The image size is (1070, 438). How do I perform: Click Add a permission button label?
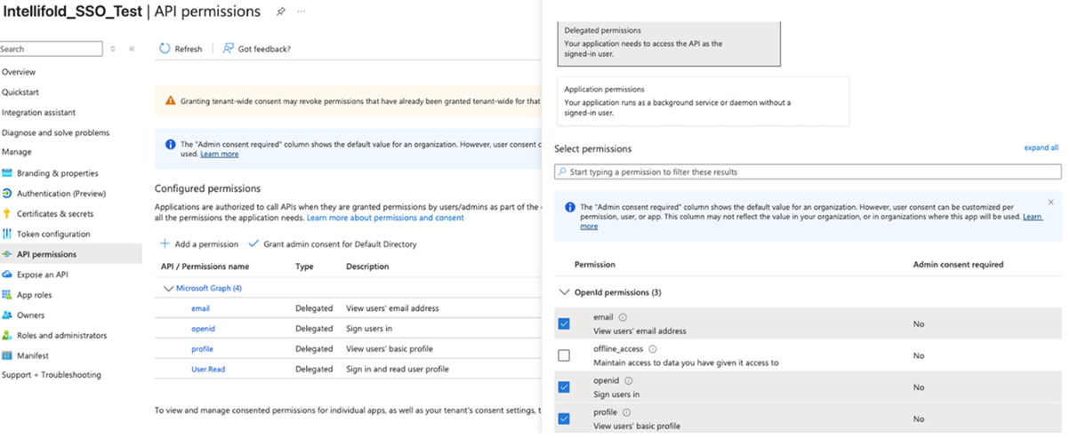[x=206, y=244]
